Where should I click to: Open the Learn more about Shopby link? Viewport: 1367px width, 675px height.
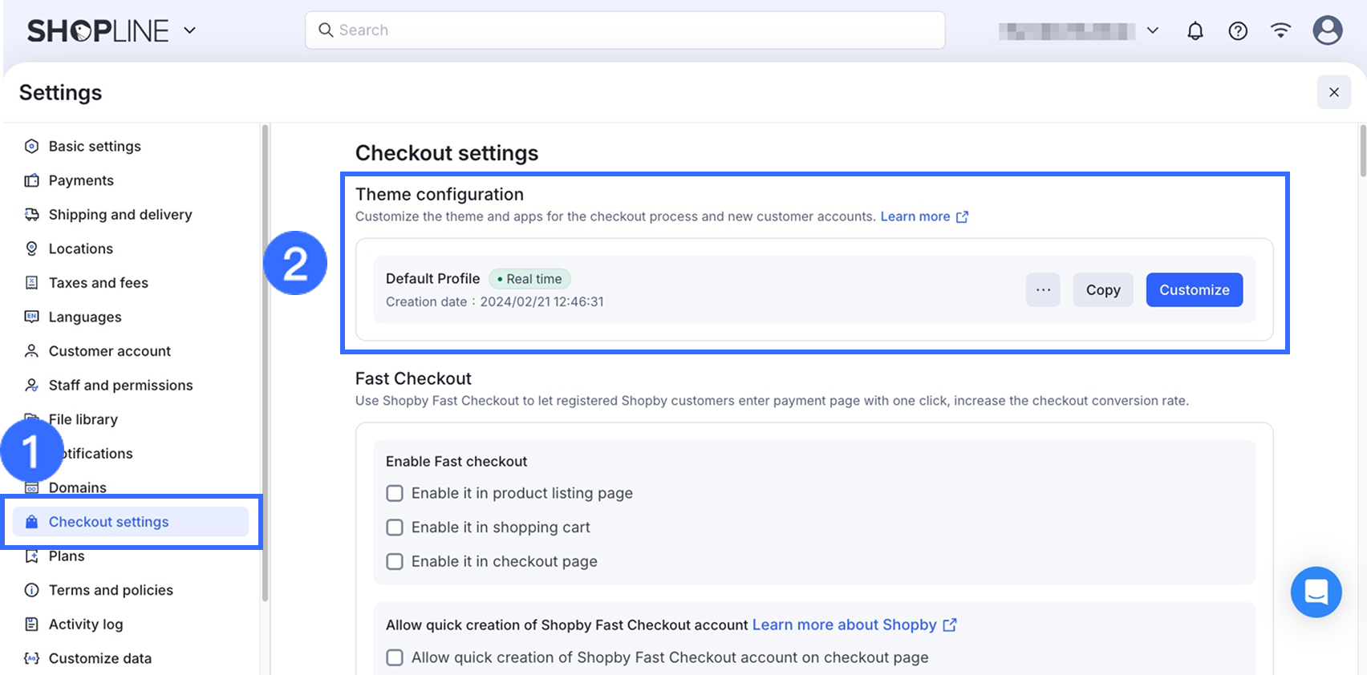point(845,624)
